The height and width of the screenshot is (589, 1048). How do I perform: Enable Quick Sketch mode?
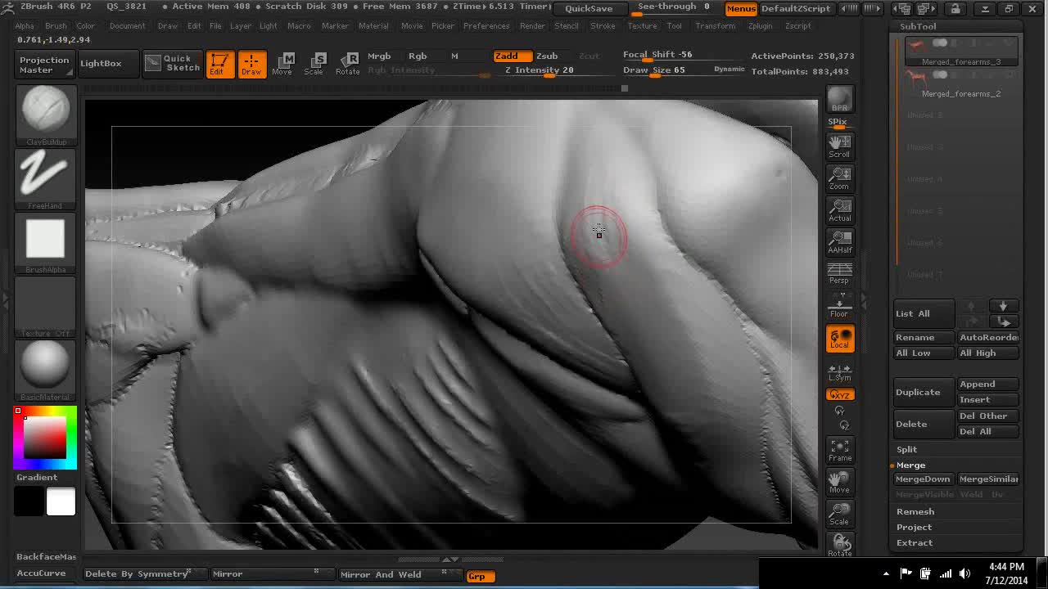coord(173,64)
